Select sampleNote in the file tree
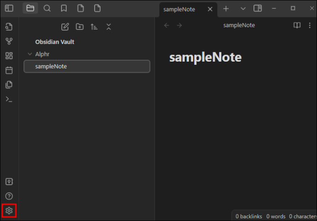This screenshot has height=221, width=317. [x=87, y=66]
